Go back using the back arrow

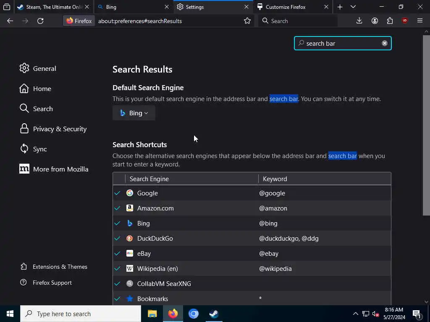coord(10,21)
